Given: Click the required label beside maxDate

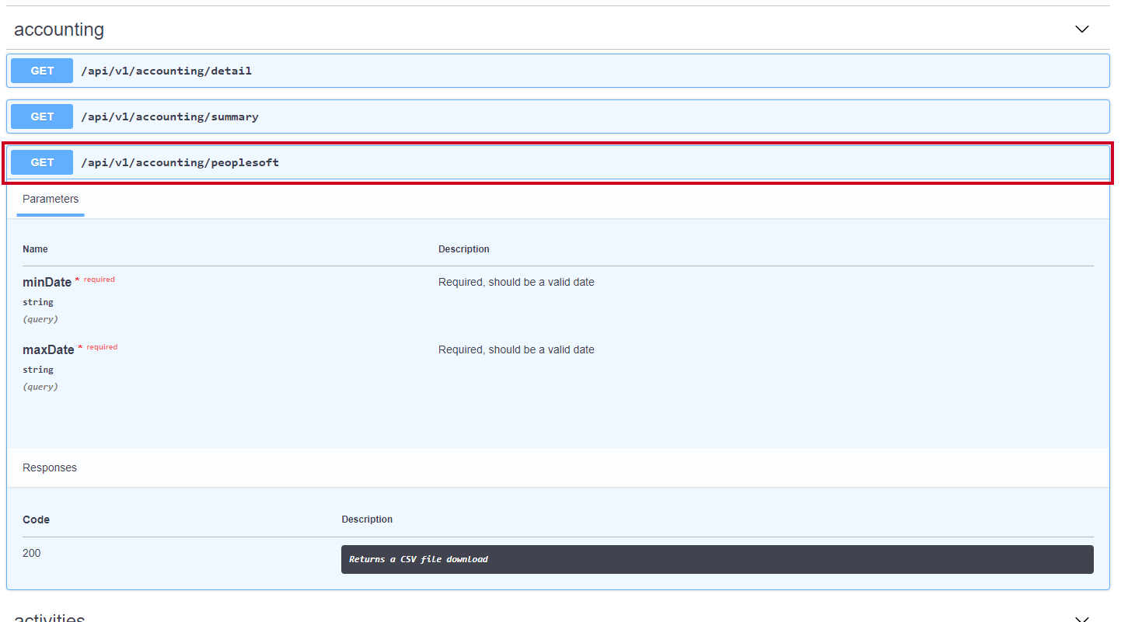Looking at the screenshot, I should point(102,347).
